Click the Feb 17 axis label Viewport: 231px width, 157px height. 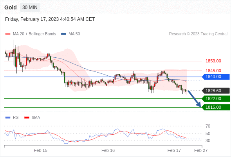[174, 150]
